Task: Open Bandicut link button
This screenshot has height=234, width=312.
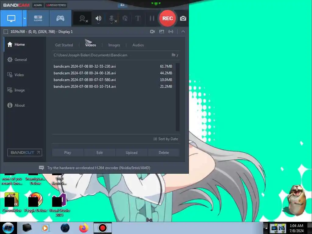Action: pyautogui.click(x=25, y=152)
